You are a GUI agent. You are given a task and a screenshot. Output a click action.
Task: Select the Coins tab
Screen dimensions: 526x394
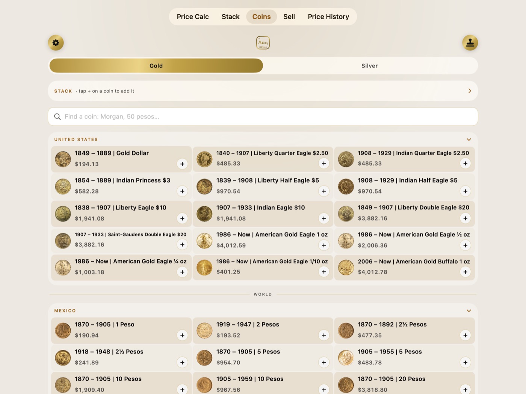coord(261,17)
